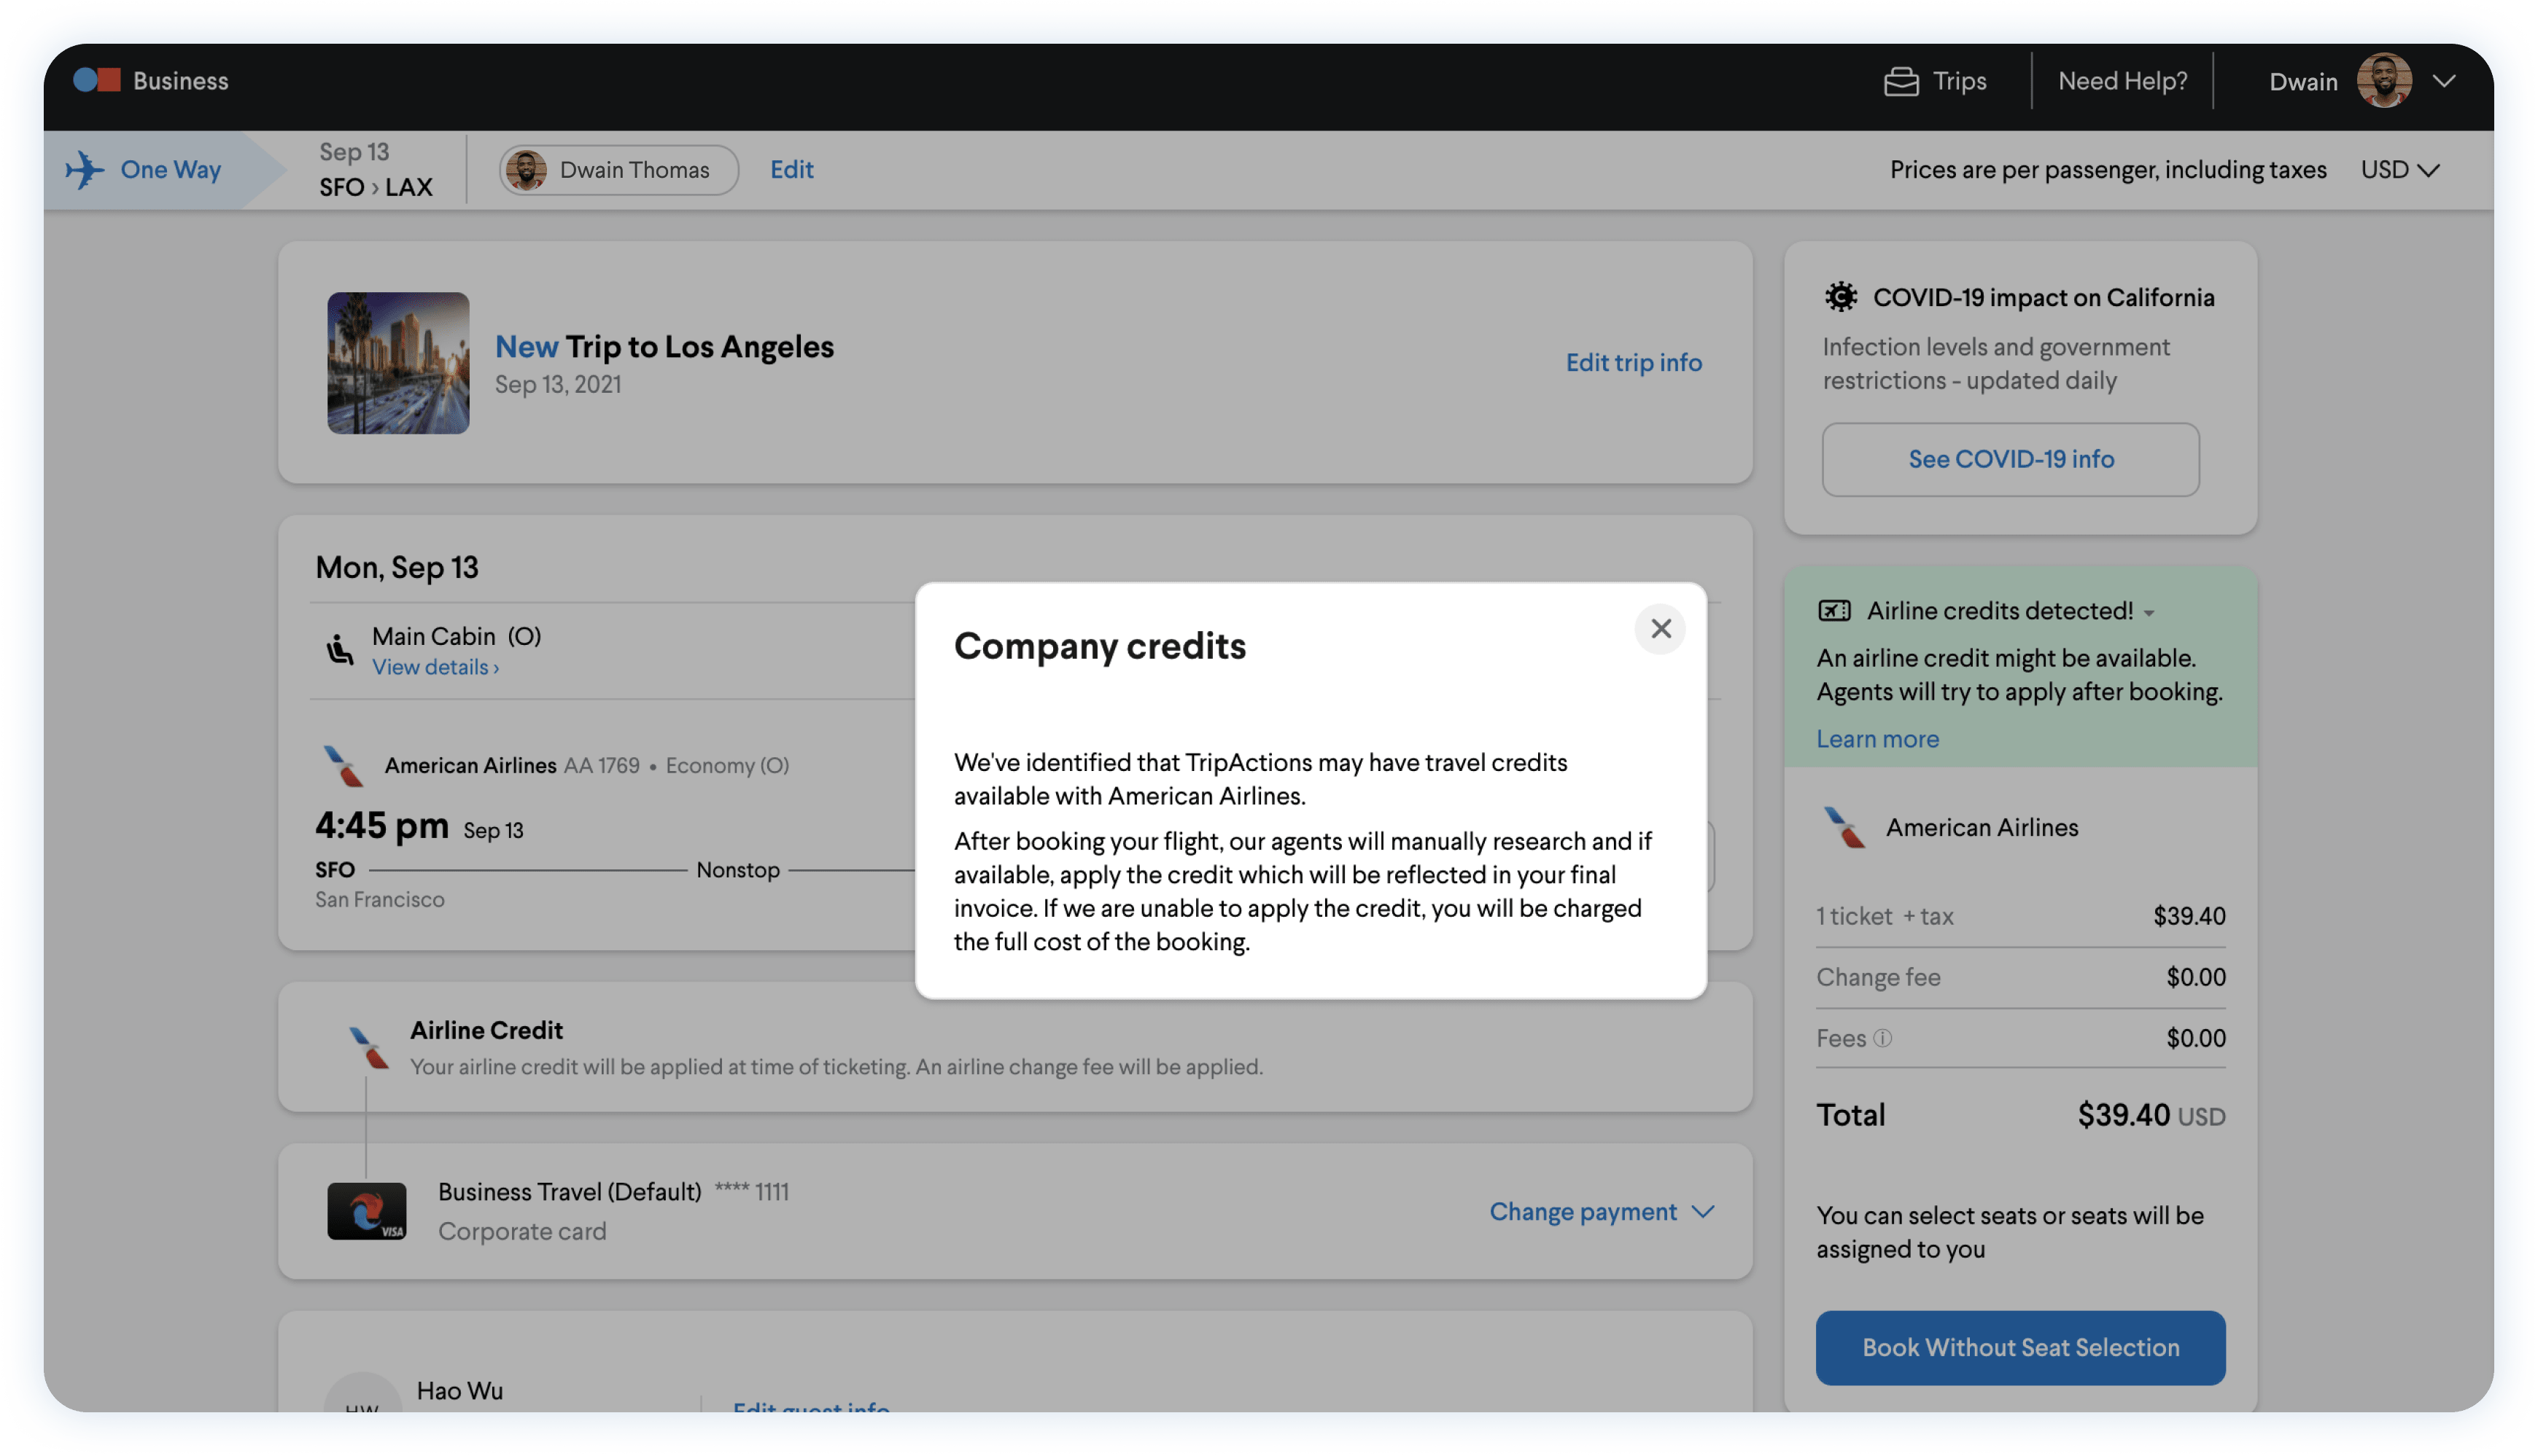This screenshot has height=1456, width=2538.
Task: Click the airline credits ticket icon
Action: pos(1834,610)
